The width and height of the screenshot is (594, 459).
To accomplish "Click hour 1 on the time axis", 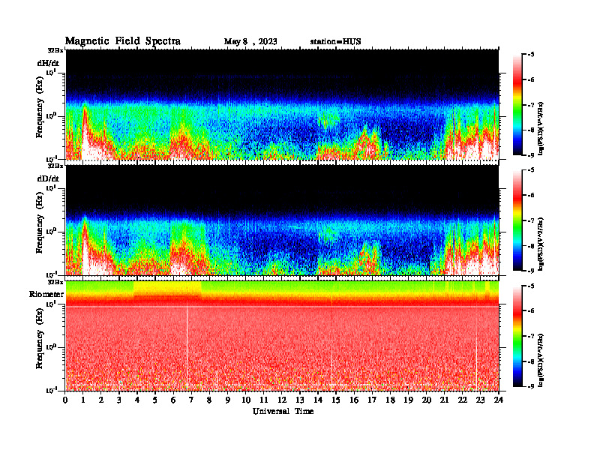I will point(83,400).
